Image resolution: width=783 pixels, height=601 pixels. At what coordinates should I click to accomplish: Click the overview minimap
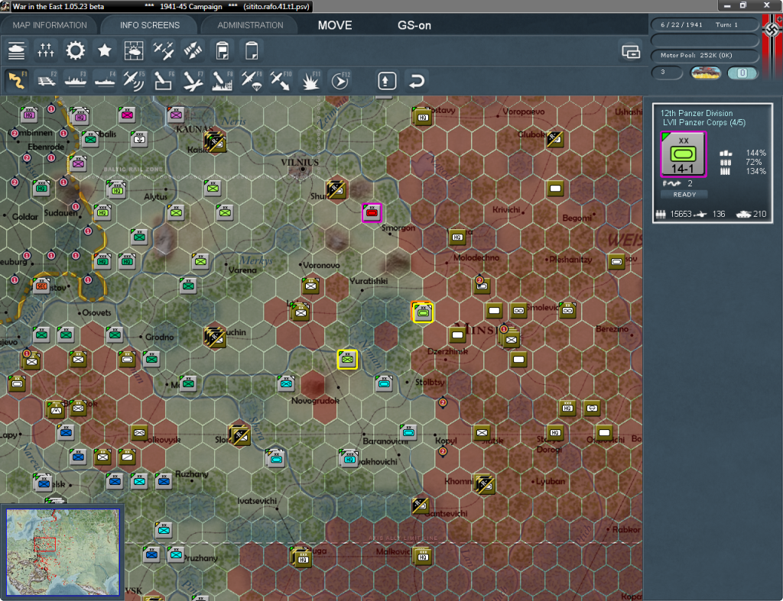[x=63, y=551]
